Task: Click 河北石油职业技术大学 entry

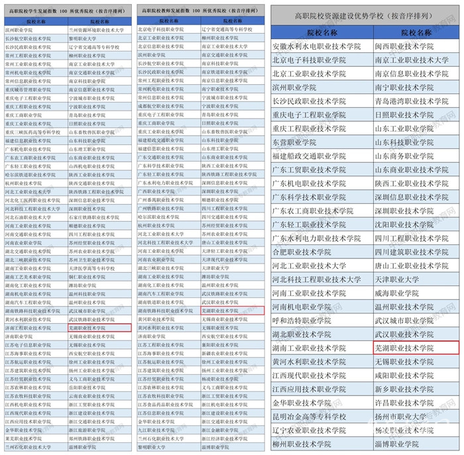Action: (x=36, y=217)
